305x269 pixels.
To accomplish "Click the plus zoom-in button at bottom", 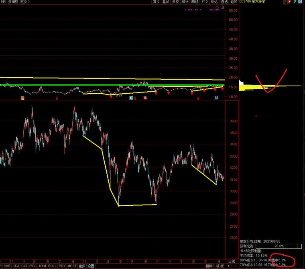I will point(229,266).
